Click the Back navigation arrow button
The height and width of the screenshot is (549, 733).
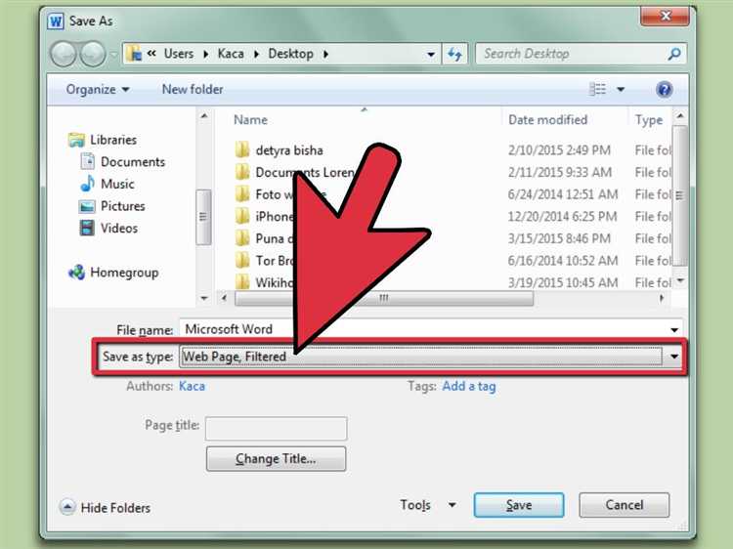[64, 54]
